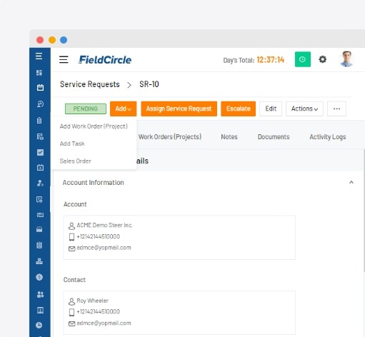This screenshot has width=365, height=337.
Task: Click the form with checkmark sidebar icon
Action: [x=39, y=199]
